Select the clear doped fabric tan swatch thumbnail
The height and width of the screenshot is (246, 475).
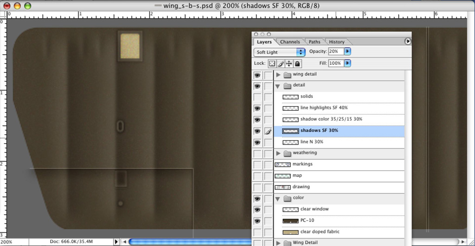coord(290,233)
